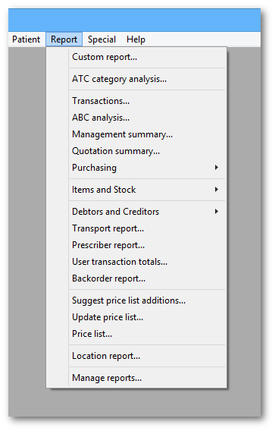Open Manage reports... entry
This screenshot has height=431, width=275.
[x=136, y=378]
